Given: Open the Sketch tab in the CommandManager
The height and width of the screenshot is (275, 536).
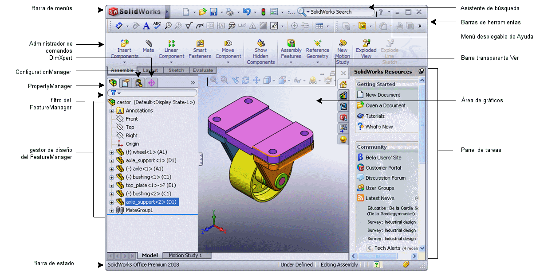Looking at the screenshot, I should click(176, 70).
